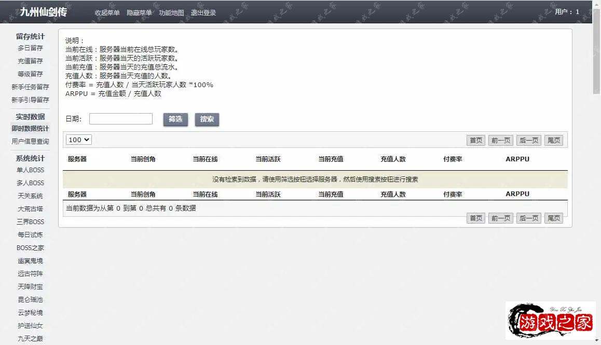Focus the 日期 date input field
This screenshot has width=601, height=345.
[121, 119]
